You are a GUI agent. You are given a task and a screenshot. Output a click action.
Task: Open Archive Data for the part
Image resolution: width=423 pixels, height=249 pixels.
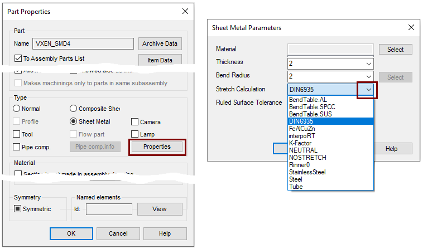[x=160, y=43]
